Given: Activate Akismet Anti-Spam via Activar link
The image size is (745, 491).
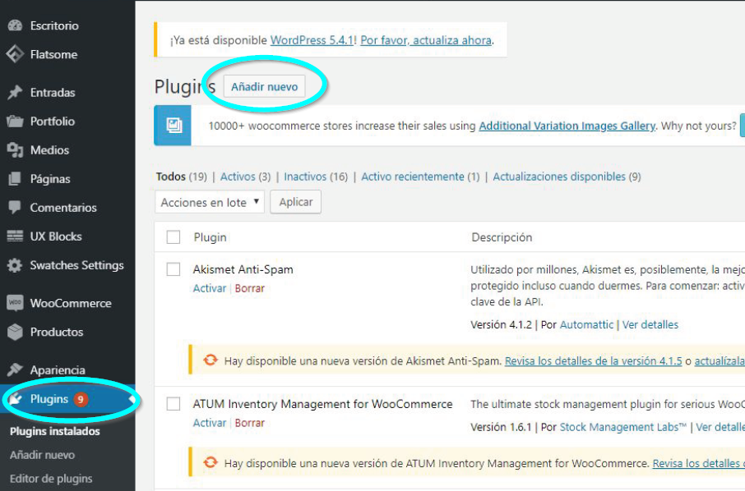Looking at the screenshot, I should point(209,288).
